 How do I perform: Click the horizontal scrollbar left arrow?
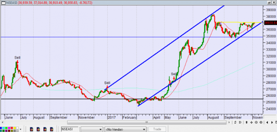click(x=3, y=122)
